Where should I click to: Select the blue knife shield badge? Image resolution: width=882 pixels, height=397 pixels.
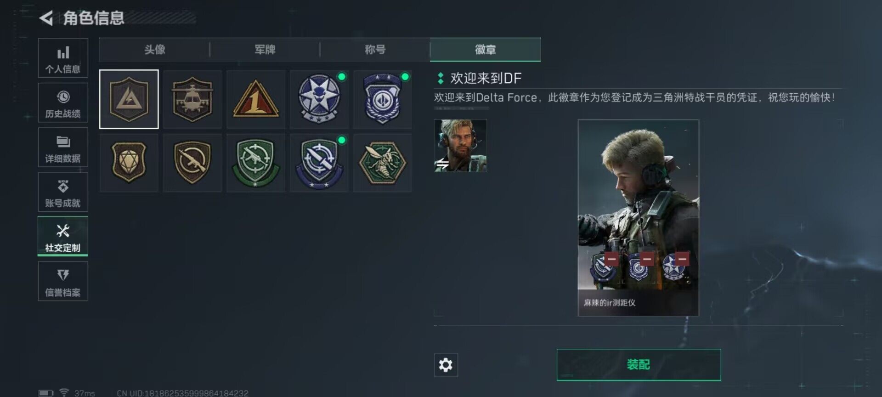(319, 163)
